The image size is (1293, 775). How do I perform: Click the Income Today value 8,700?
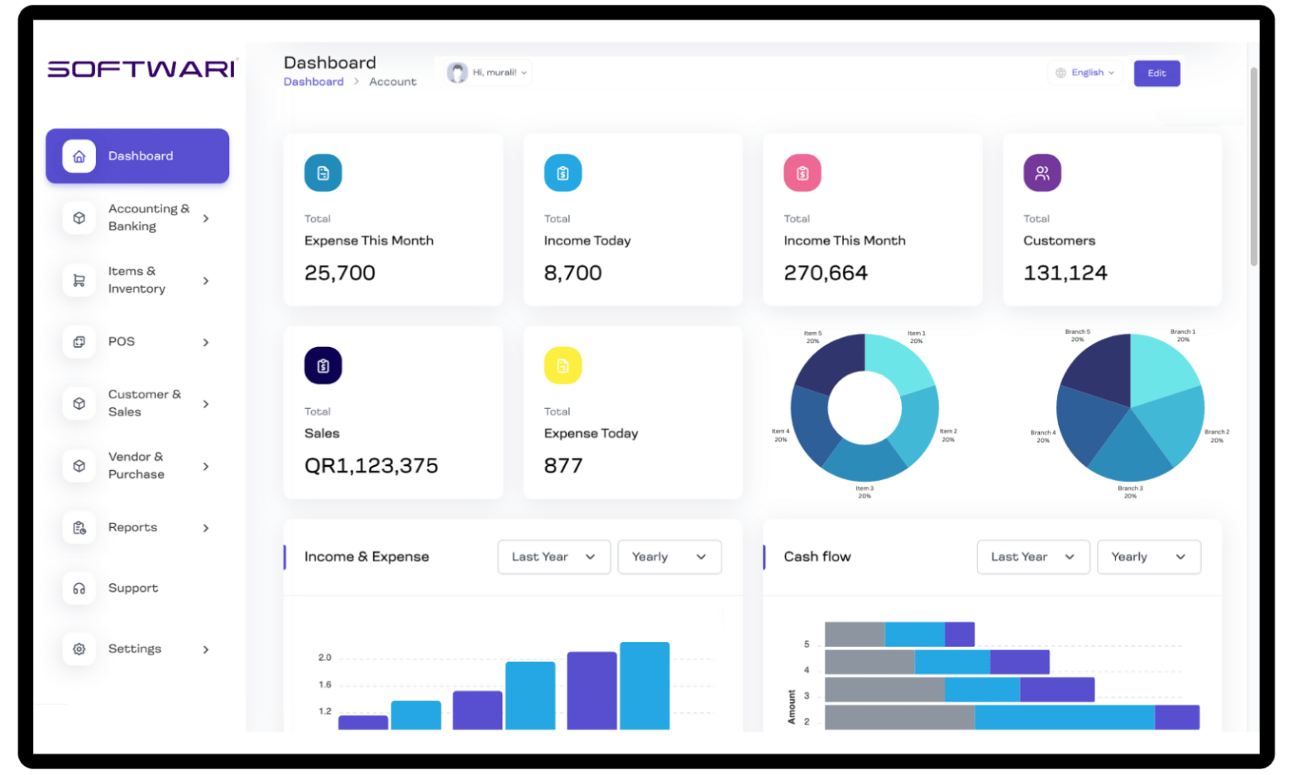click(x=572, y=273)
